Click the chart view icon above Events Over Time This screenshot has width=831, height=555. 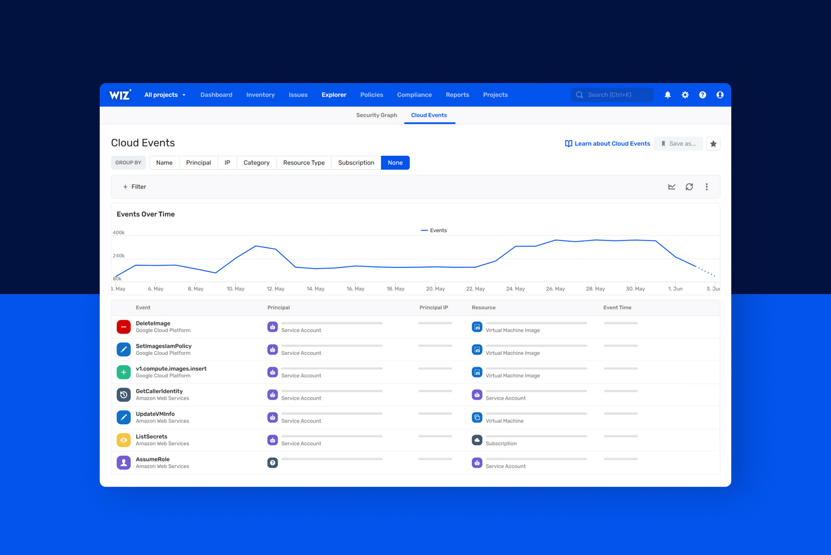pyautogui.click(x=672, y=186)
